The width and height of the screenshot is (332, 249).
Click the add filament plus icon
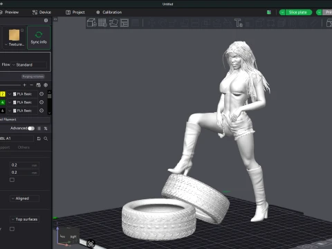pyautogui.click(x=25, y=85)
